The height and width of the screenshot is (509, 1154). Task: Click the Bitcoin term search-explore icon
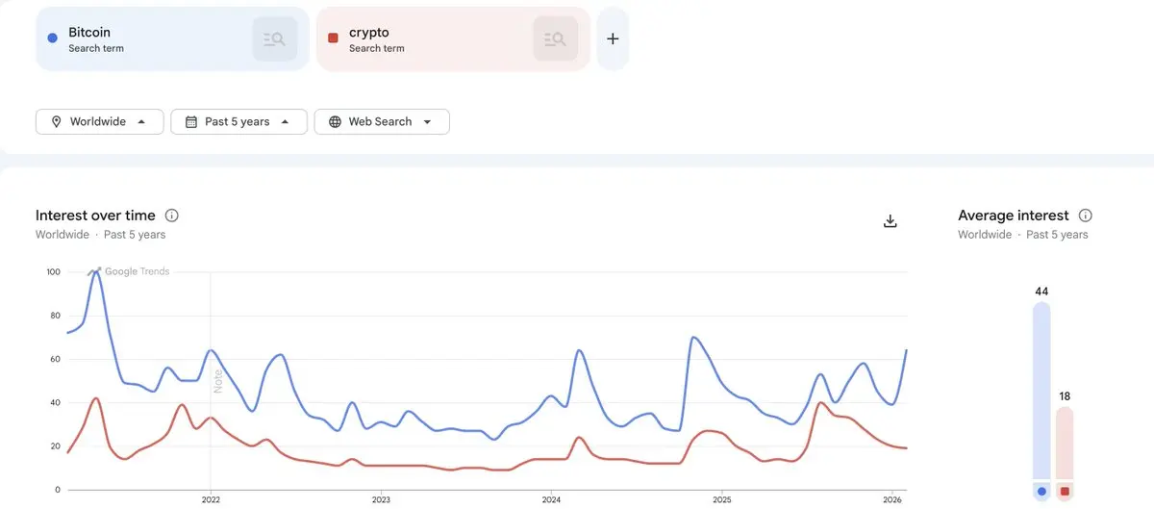tap(274, 39)
